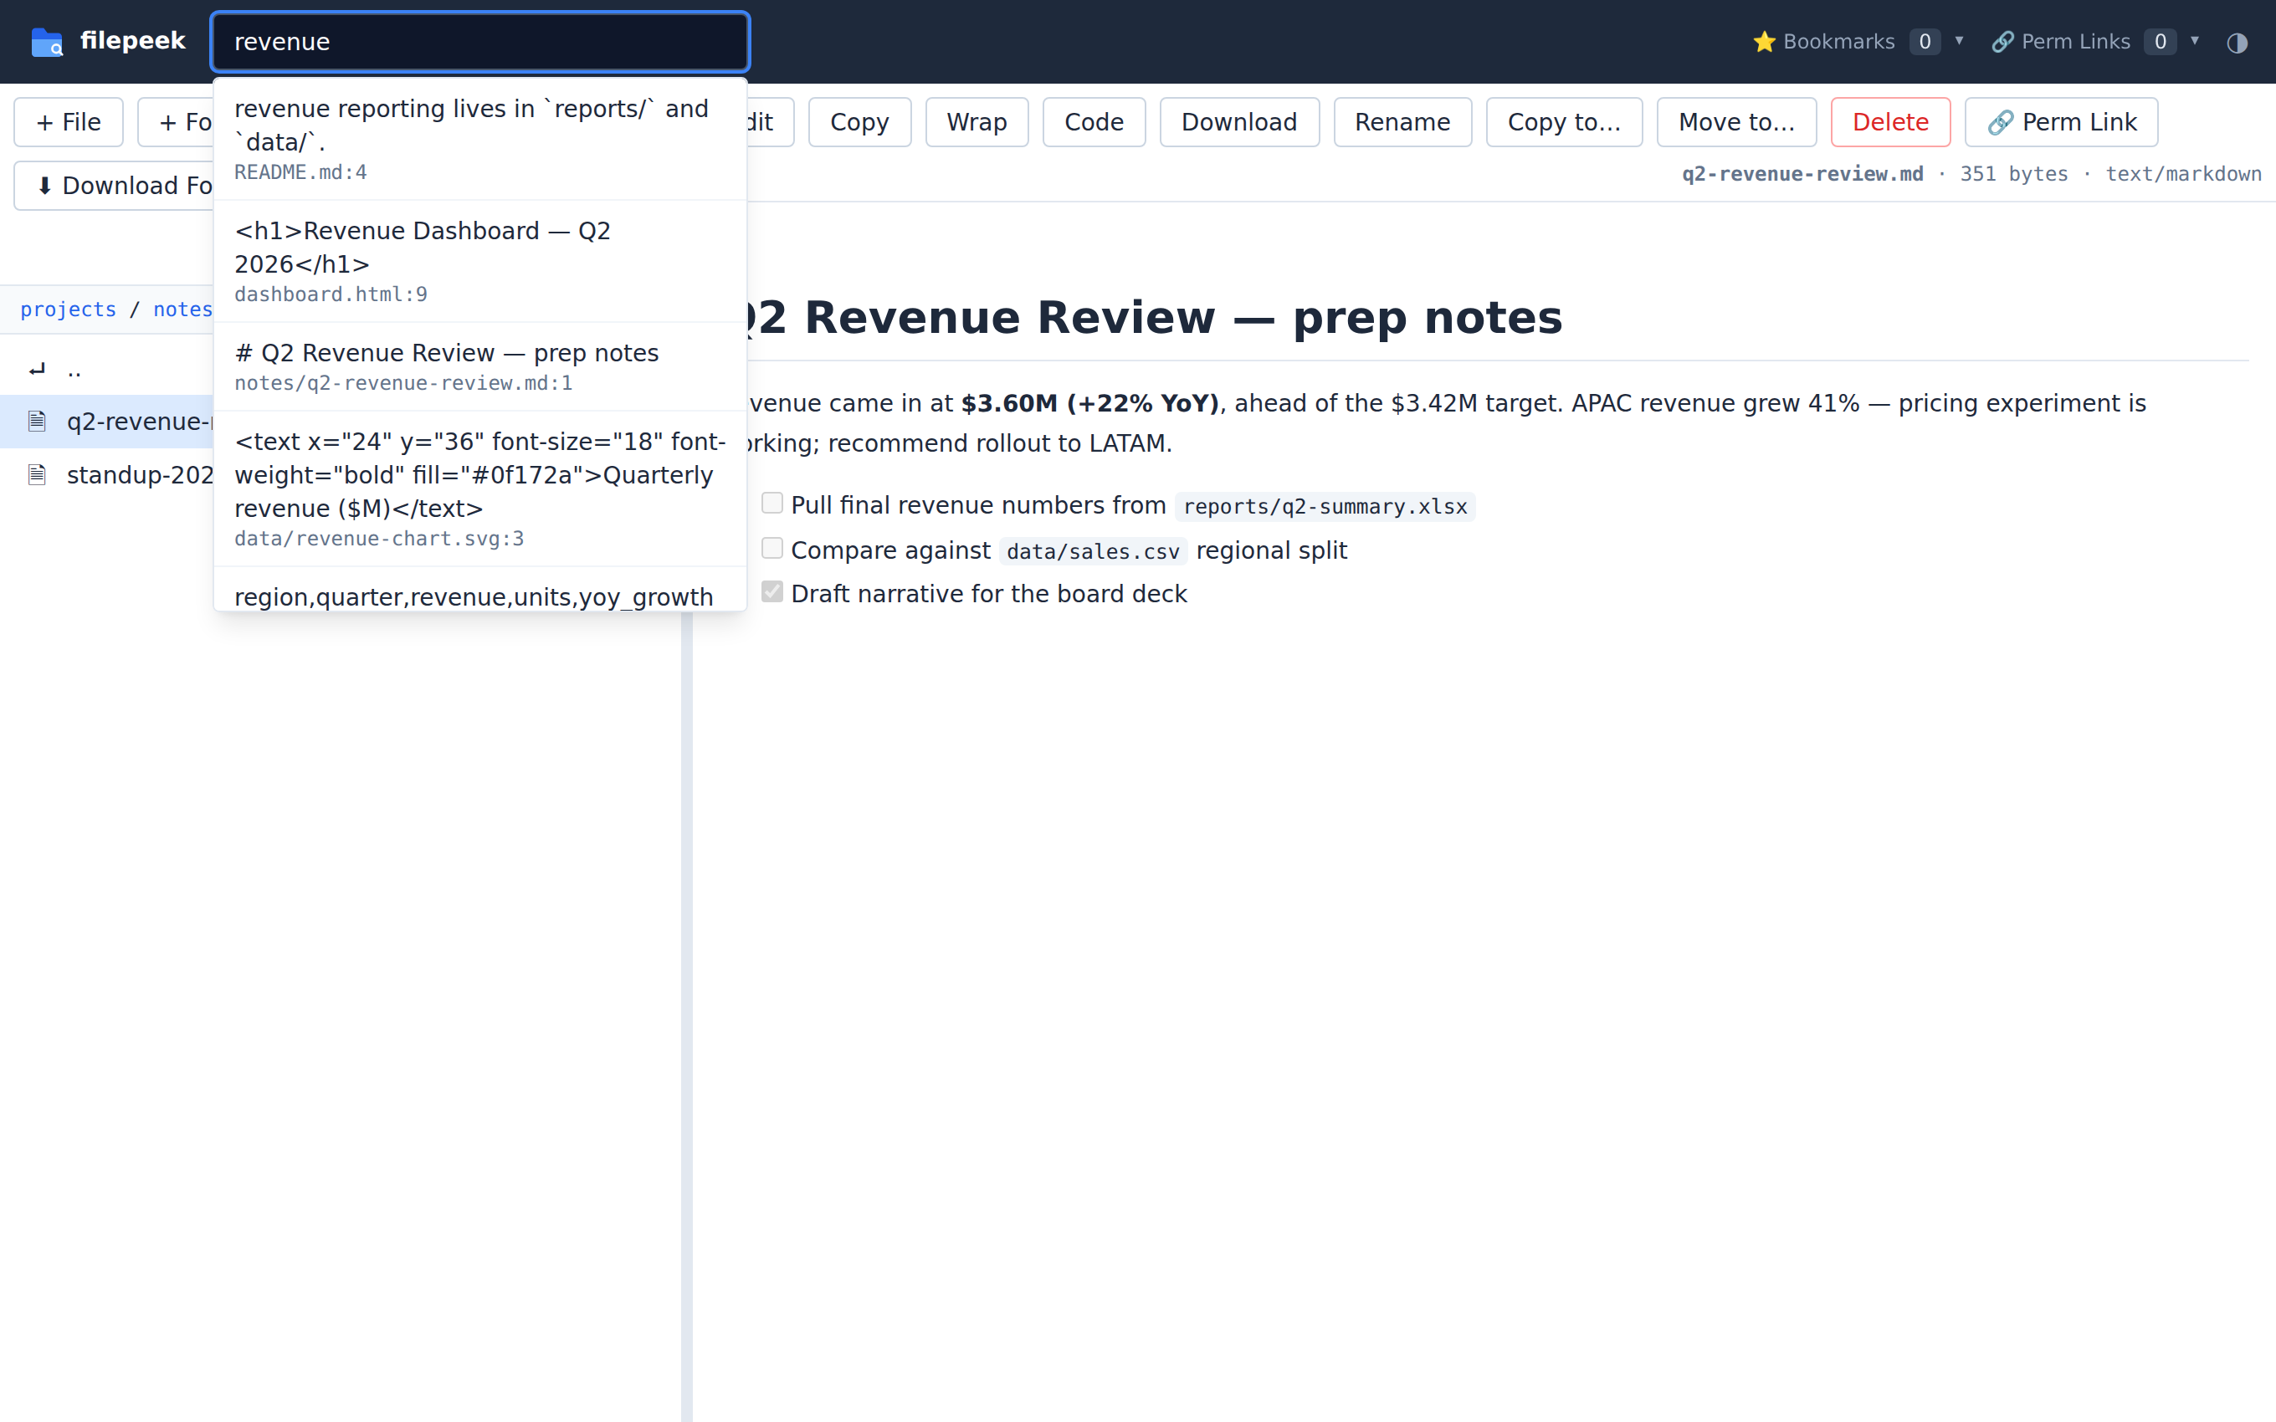Click the + File button
This screenshot has width=2276, height=1422.
pos(69,122)
